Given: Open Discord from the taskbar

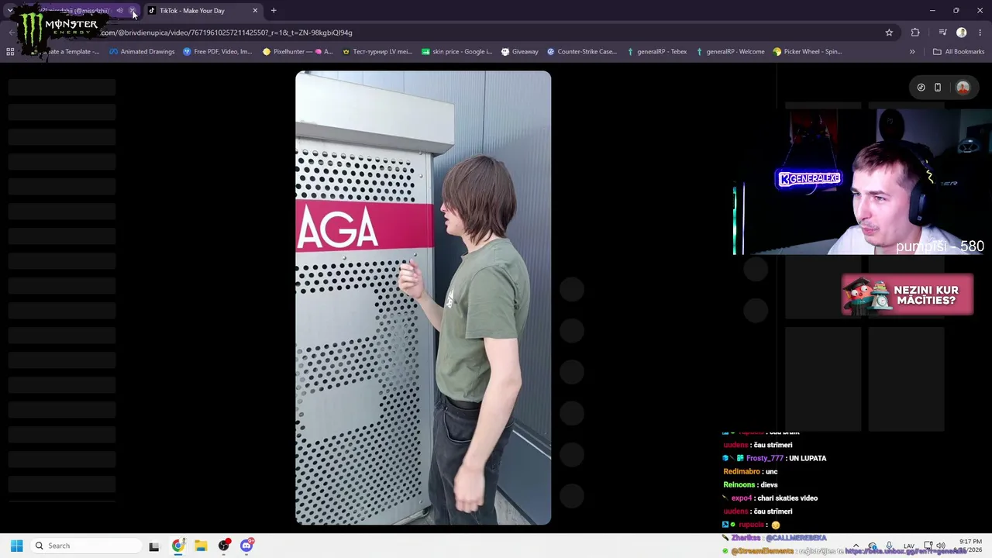Looking at the screenshot, I should 246,546.
